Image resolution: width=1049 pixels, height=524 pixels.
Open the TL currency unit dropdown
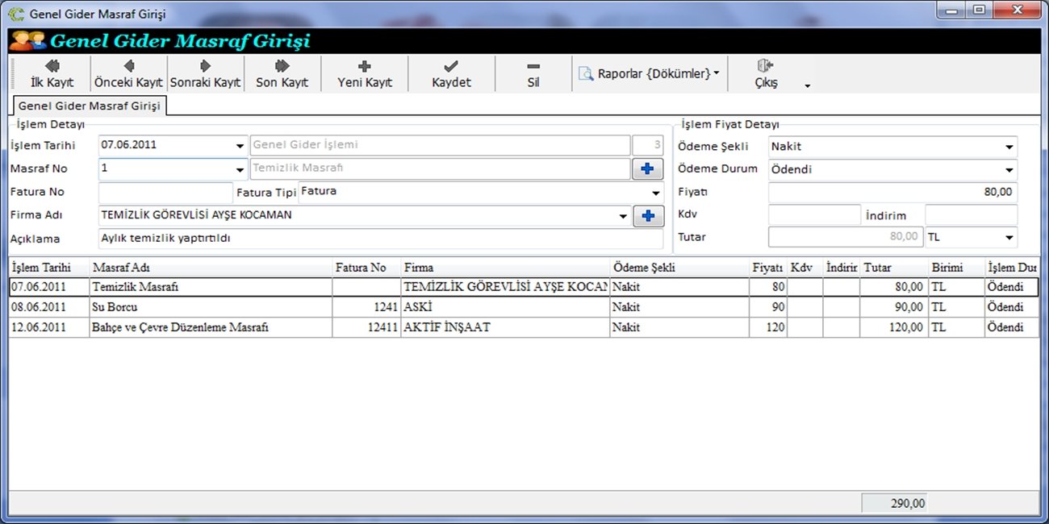[x=1009, y=238]
